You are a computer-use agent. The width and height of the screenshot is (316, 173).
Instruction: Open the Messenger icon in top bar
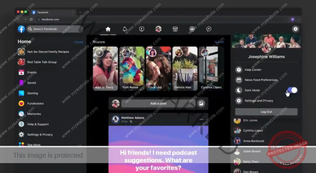[209, 29]
